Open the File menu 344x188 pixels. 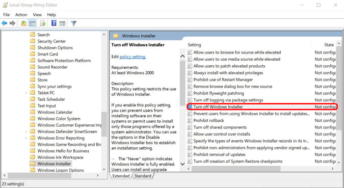click(x=6, y=15)
